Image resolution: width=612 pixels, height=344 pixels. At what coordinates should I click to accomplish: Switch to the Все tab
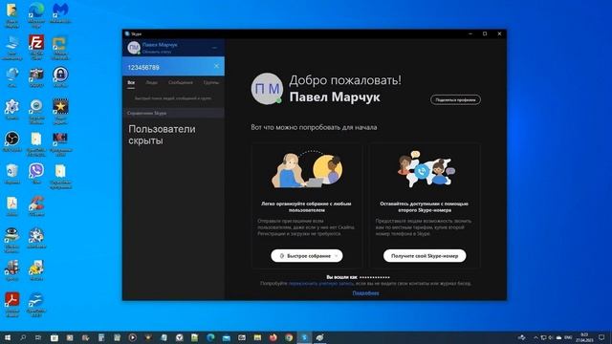tap(131, 83)
